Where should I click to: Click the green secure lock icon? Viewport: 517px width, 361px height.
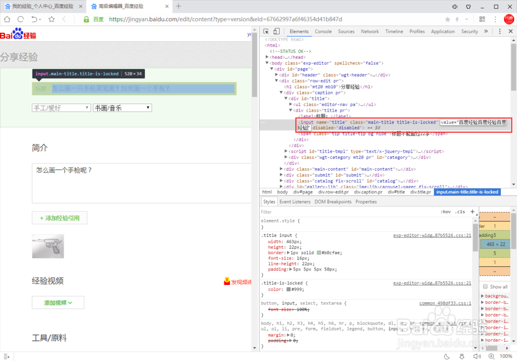[x=86, y=19]
